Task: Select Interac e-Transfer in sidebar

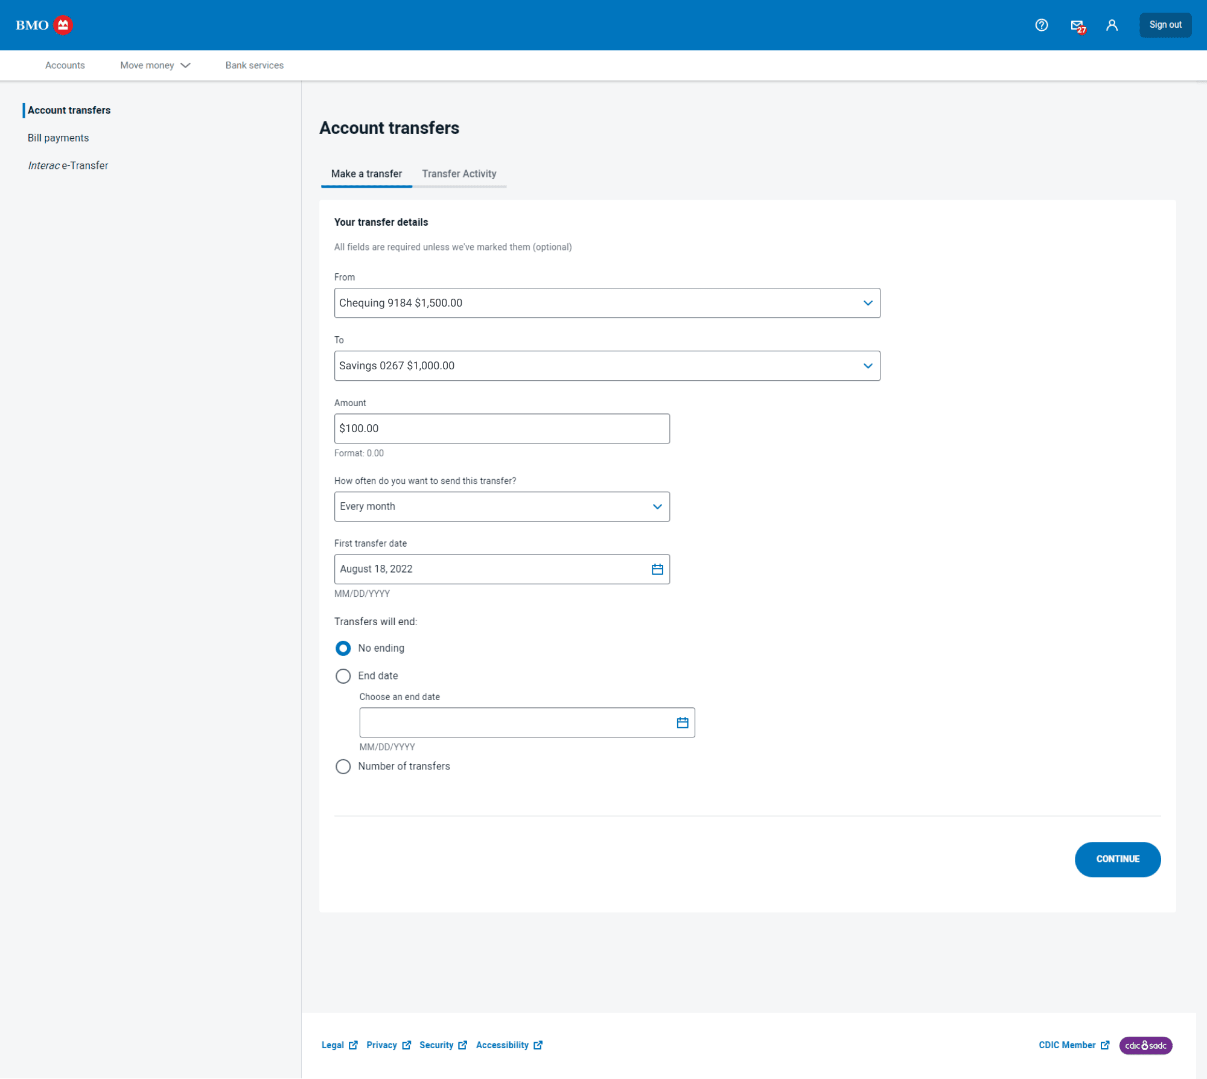Action: pos(68,165)
